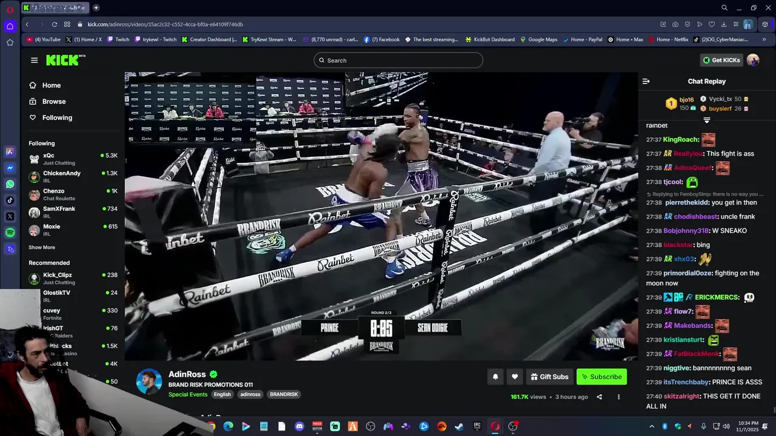776x436 pixels.
Task: Click Get KICKs button
Action: (721, 60)
